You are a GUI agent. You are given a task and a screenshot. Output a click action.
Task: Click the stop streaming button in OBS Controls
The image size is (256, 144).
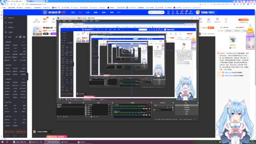pyautogui.click(x=187, y=105)
